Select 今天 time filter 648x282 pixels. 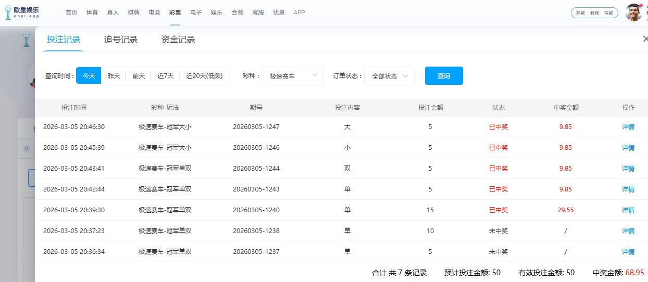point(89,75)
